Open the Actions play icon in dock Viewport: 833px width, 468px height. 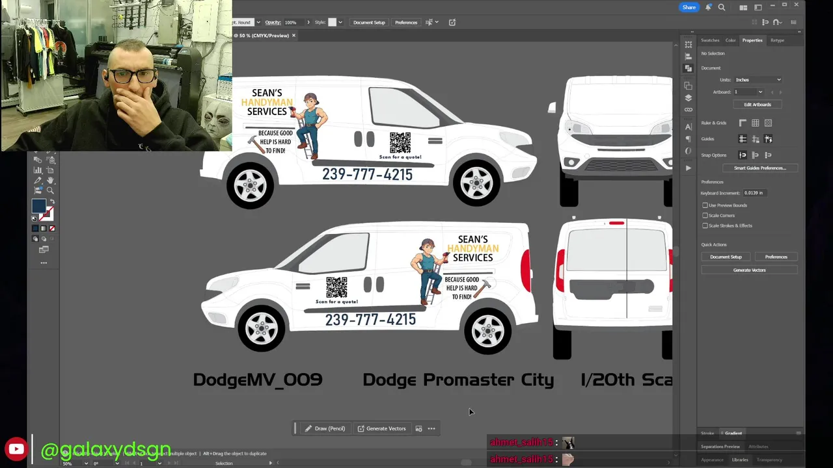coord(689,168)
